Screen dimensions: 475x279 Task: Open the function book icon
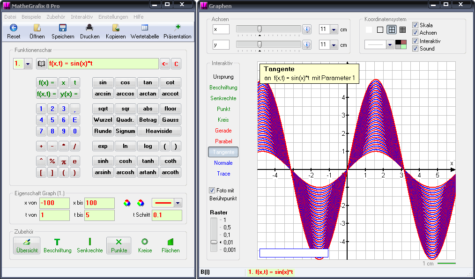(x=41, y=64)
